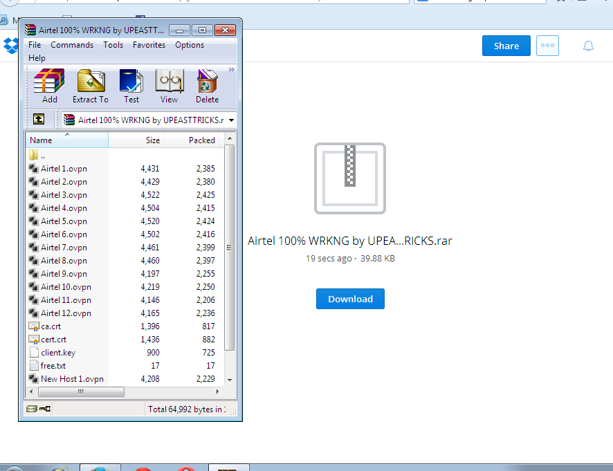Viewport: 613px width, 471px height.
Task: Click the zip archive preview thumbnail
Action: click(x=350, y=178)
